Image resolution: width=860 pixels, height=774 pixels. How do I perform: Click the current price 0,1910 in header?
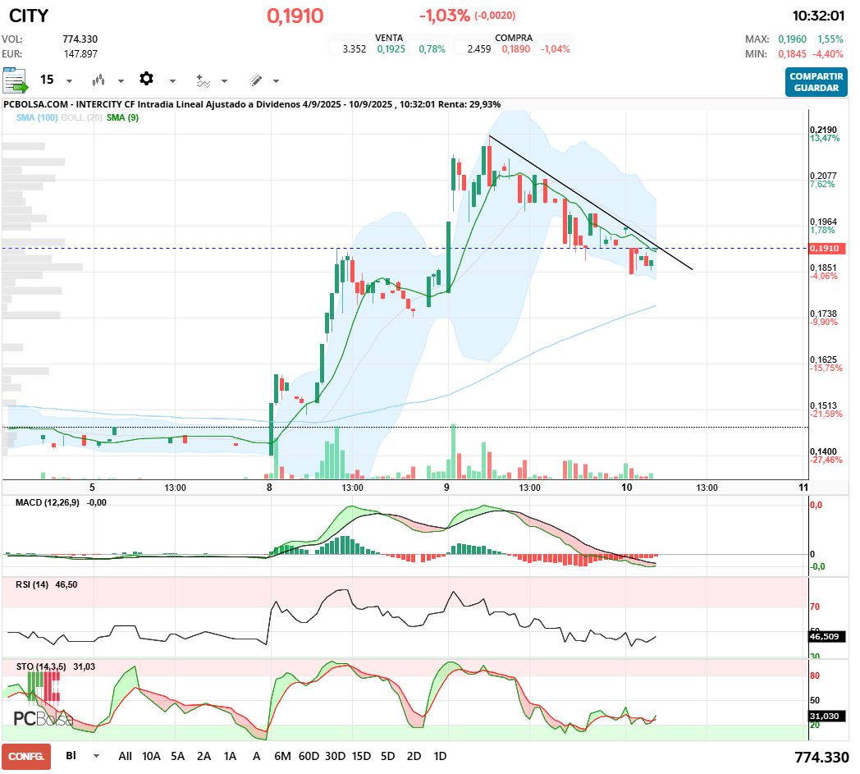point(295,16)
